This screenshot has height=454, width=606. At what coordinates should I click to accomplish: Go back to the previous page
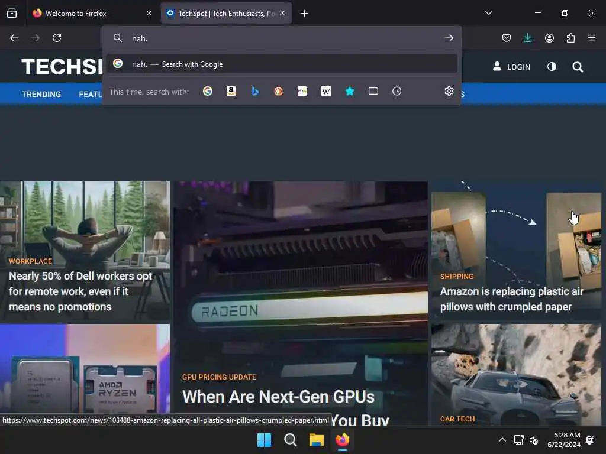tap(14, 38)
